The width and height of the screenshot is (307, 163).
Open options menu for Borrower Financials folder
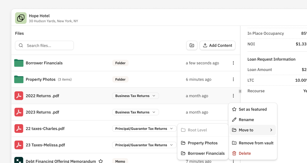click(233, 63)
